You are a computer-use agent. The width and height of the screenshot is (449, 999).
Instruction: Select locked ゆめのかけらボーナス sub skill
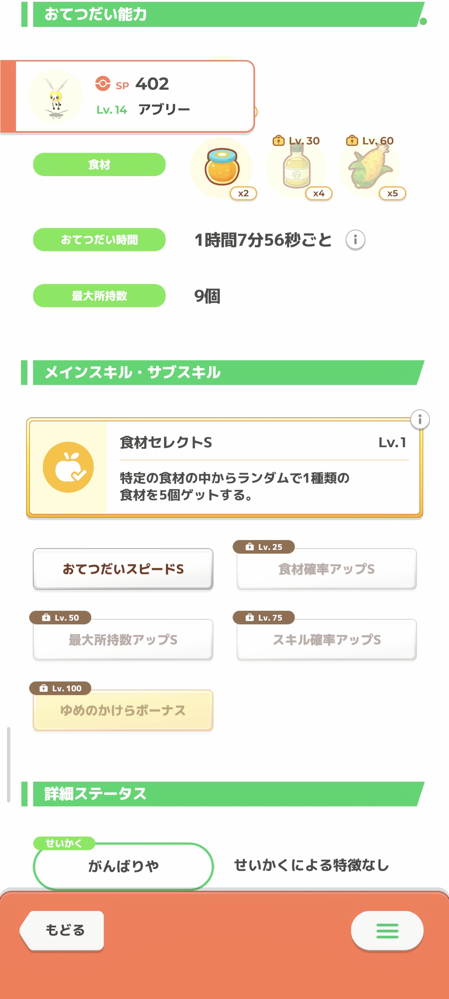pos(123,710)
